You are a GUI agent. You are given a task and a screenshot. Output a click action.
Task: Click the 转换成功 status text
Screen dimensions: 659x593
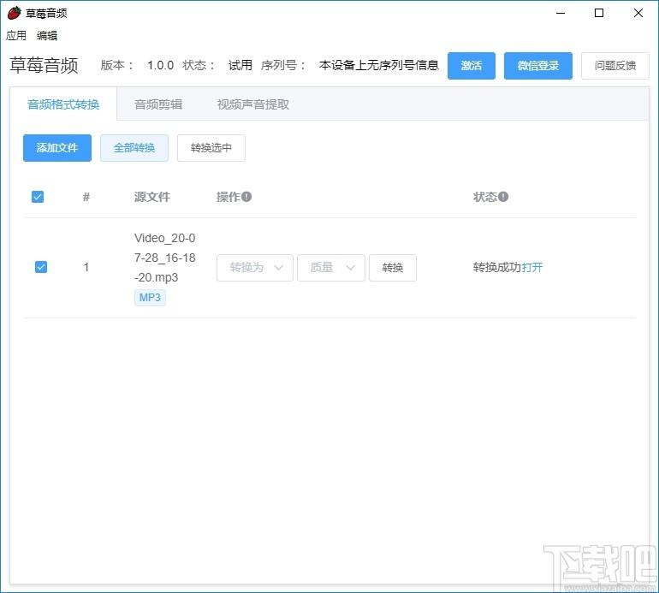tap(496, 267)
